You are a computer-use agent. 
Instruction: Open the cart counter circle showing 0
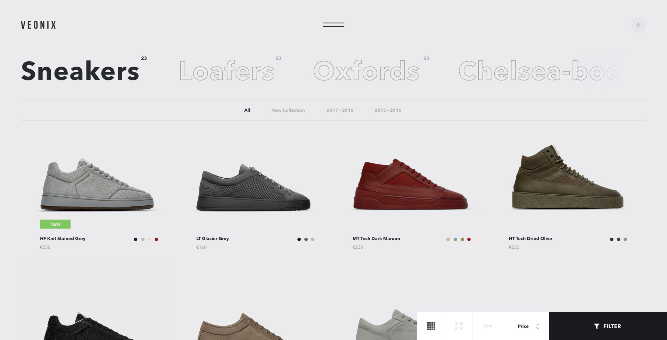point(638,25)
